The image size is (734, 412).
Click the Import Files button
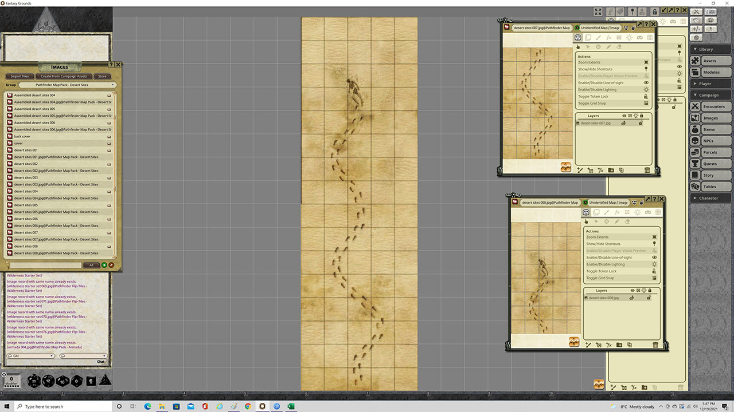click(19, 76)
